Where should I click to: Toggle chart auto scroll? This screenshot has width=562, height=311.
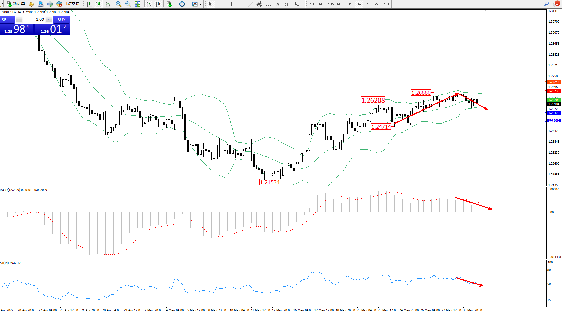tap(149, 4)
